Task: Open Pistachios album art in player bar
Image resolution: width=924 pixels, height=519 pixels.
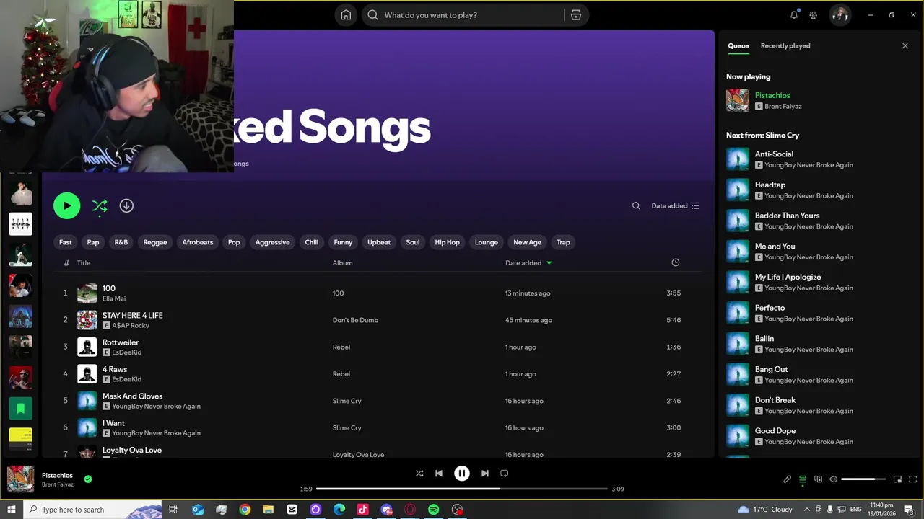Action: coord(20,479)
